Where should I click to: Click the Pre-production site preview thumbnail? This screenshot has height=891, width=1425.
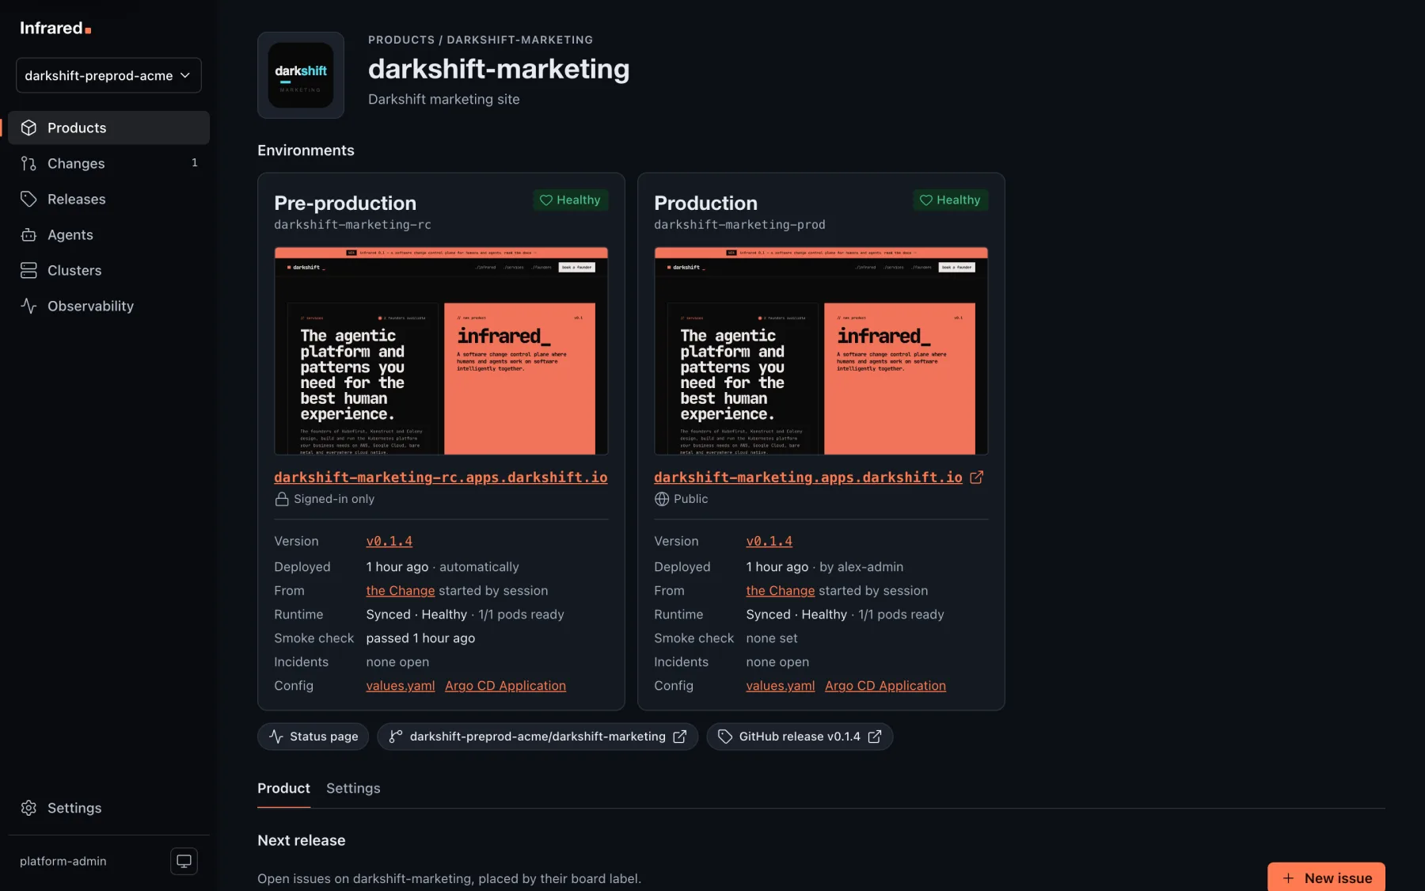(x=441, y=351)
